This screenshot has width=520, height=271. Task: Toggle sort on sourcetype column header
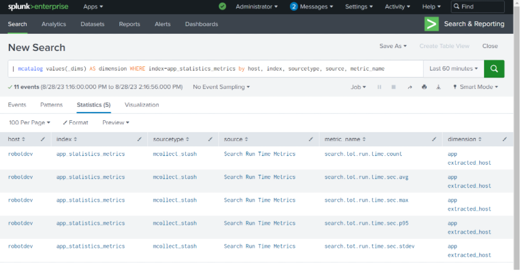(171, 139)
